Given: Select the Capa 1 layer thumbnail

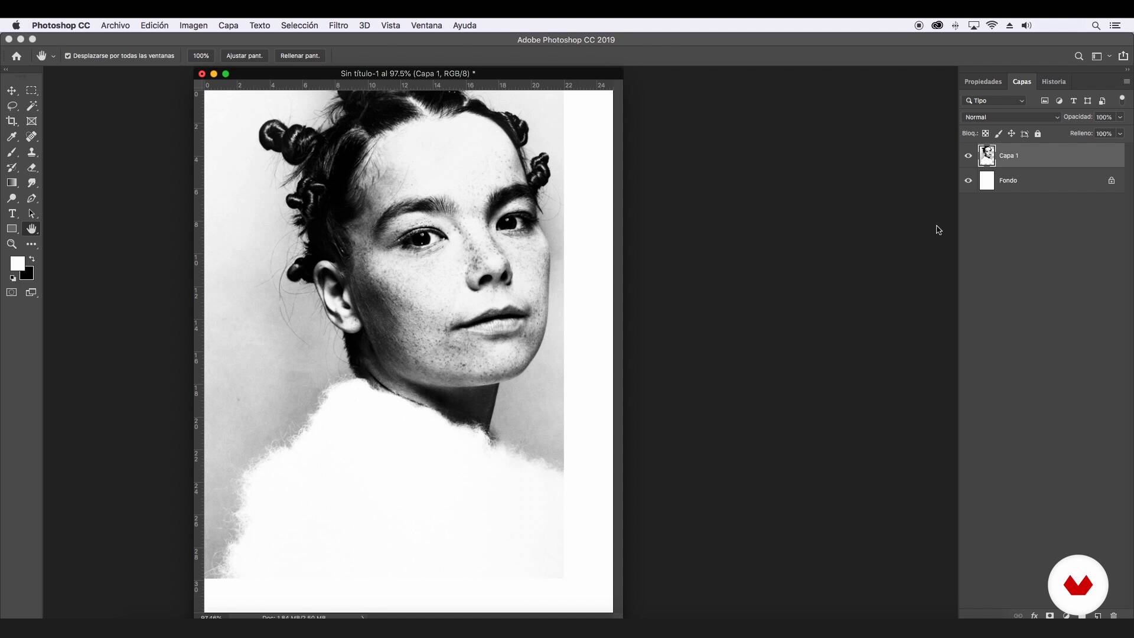Looking at the screenshot, I should [987, 156].
